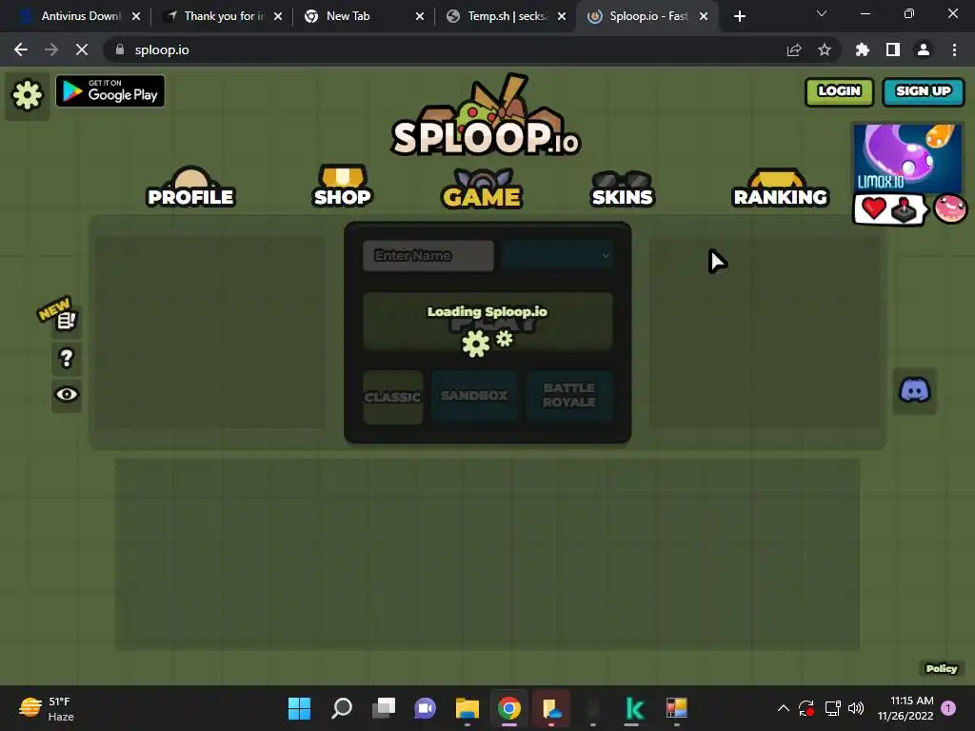Open the SHOP menu
Screen dimensions: 975x731
point(342,187)
